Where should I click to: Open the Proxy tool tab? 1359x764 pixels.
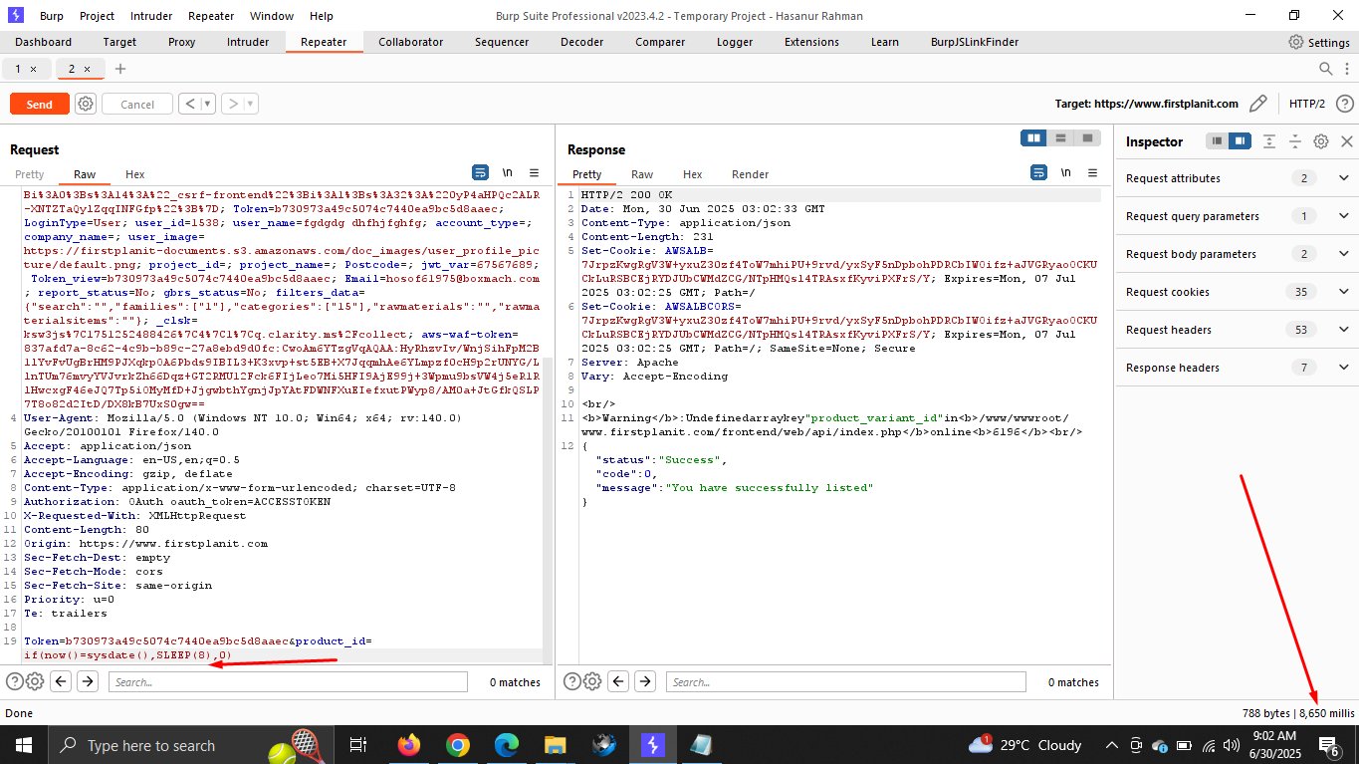tap(181, 42)
